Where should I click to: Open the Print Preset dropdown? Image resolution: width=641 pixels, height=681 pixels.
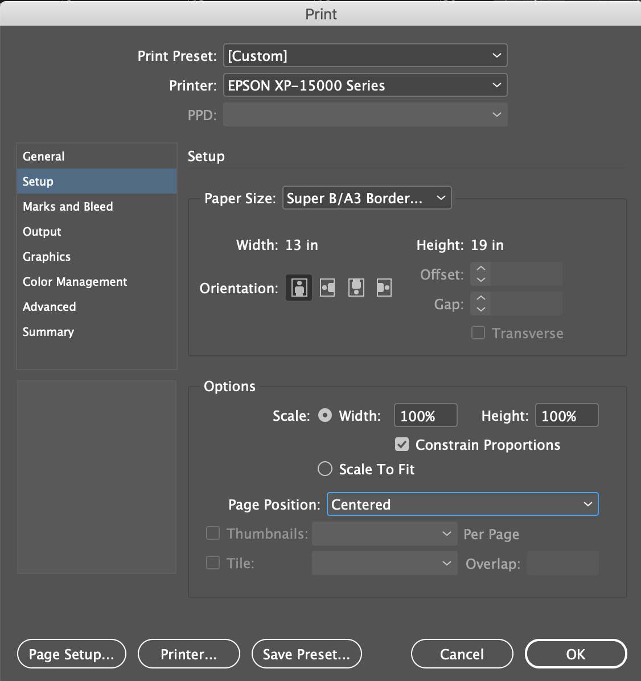pos(365,55)
